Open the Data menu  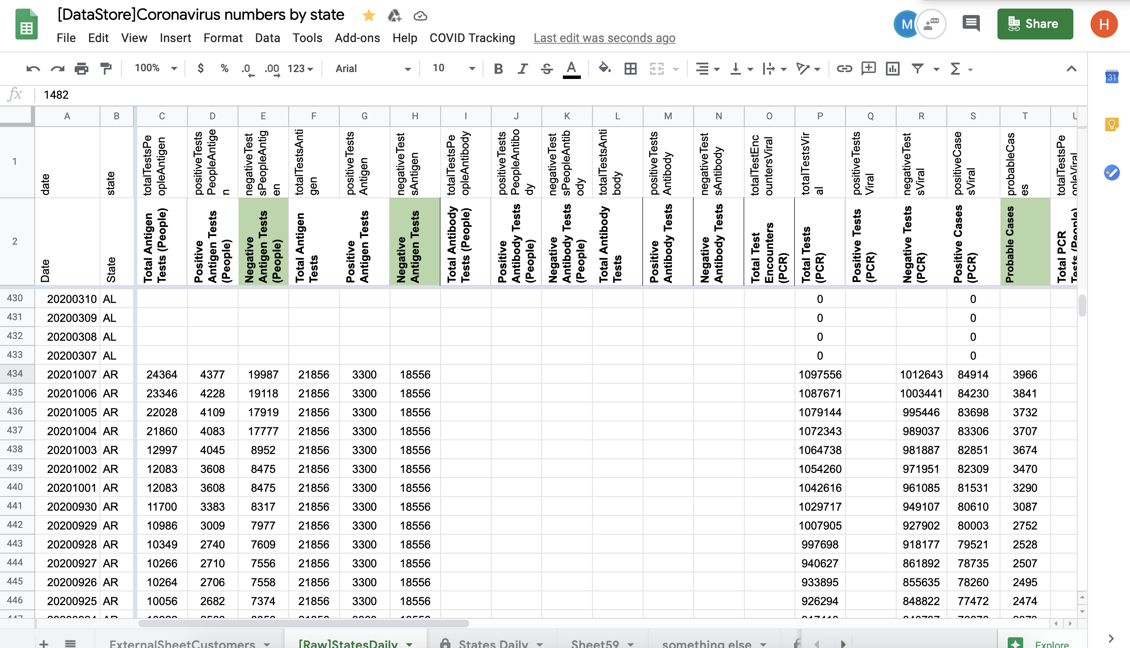pyautogui.click(x=267, y=38)
